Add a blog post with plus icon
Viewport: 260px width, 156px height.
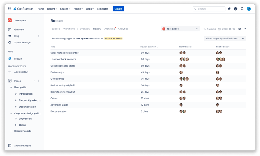point(38,36)
